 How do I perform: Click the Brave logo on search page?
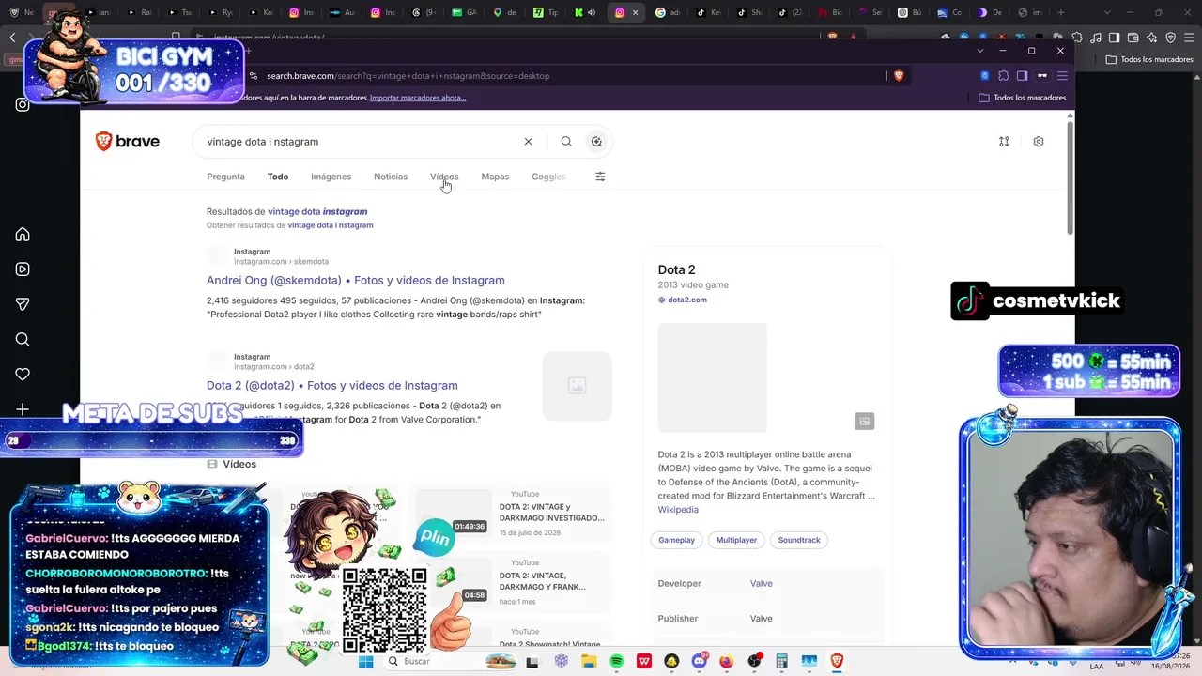[x=128, y=142]
